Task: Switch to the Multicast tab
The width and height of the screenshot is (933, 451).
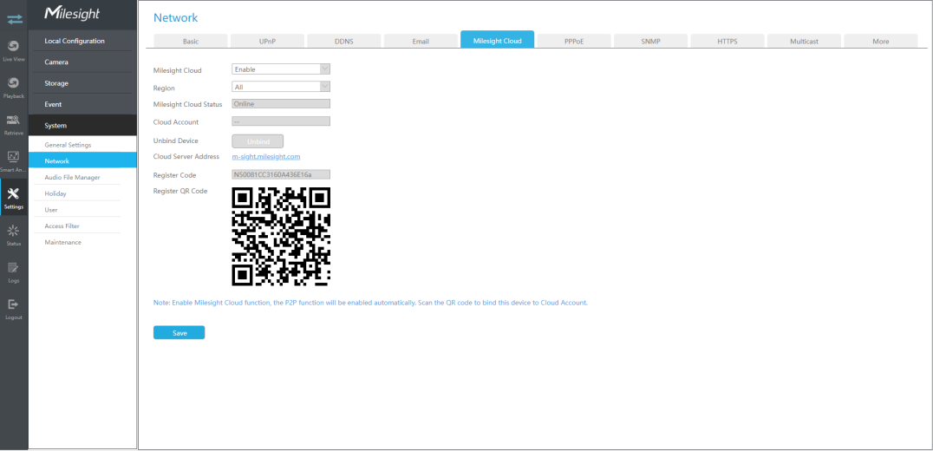Action: tap(804, 41)
